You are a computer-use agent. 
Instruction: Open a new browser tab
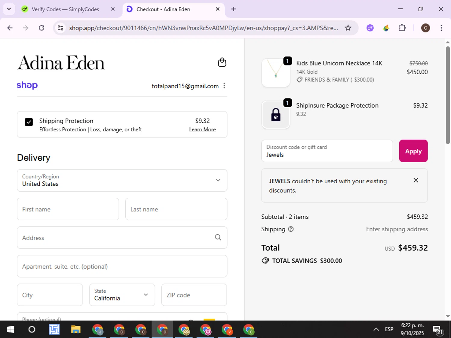[x=233, y=9]
